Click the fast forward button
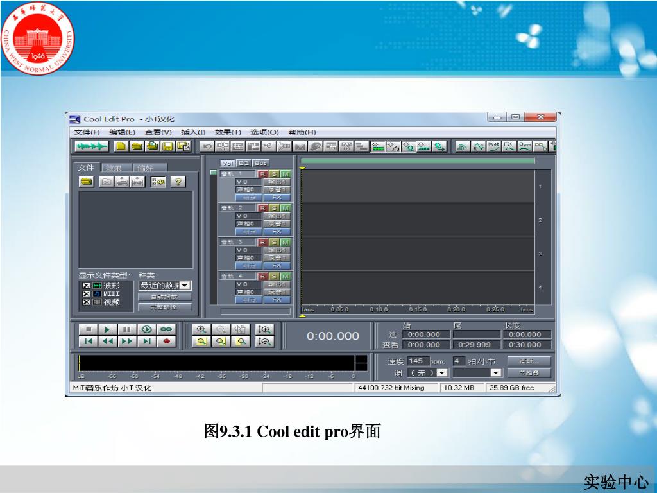 (127, 342)
